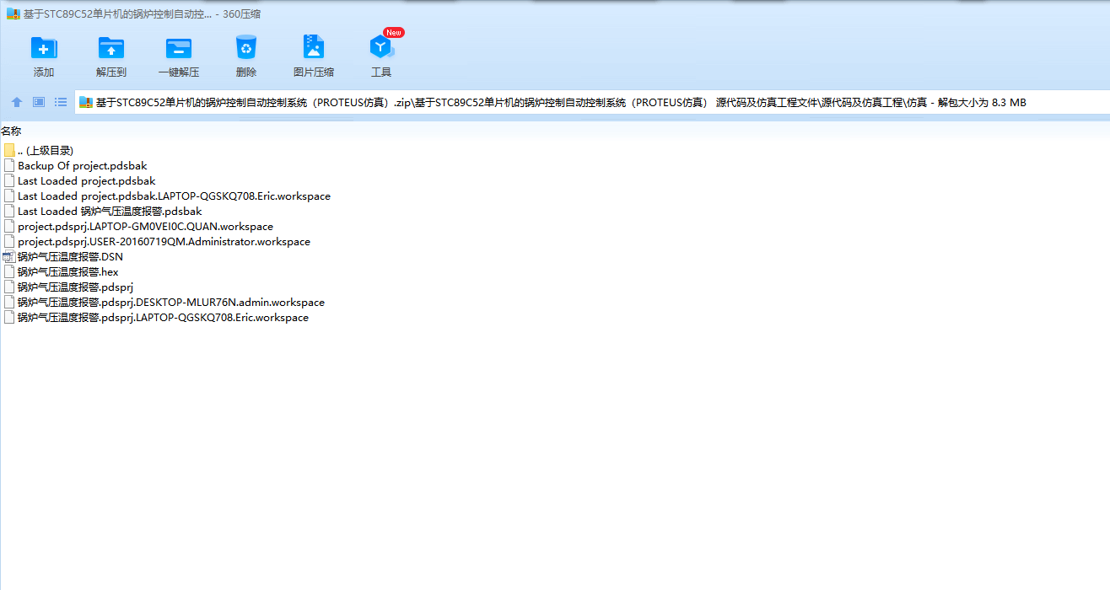
Task: Click file icon of 锅炉气压温度报警.hex
Action: [x=9, y=272]
